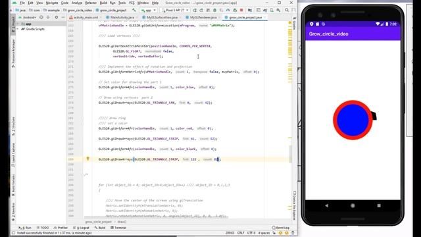Image resolution: width=421 pixels, height=237 pixels.
Task: Open the Build Variants tool window
Action: [13, 184]
